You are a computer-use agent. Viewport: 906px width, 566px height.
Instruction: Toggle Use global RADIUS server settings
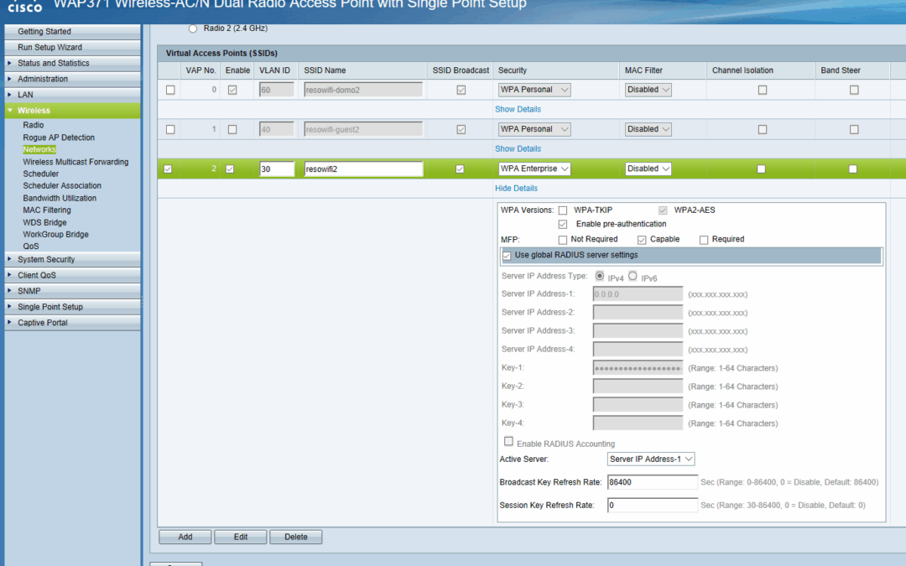(x=507, y=256)
